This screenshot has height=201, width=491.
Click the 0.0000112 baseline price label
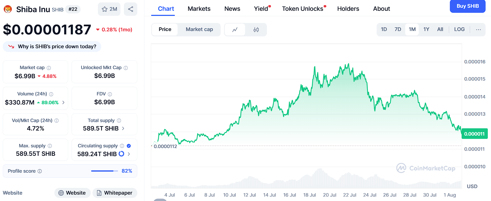pyautogui.click(x=165, y=146)
